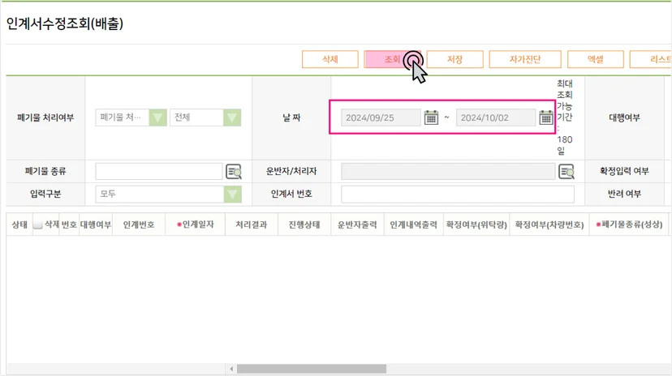This screenshot has height=376, width=672.
Task: Open the 전체 dropdown
Action: pos(205,117)
